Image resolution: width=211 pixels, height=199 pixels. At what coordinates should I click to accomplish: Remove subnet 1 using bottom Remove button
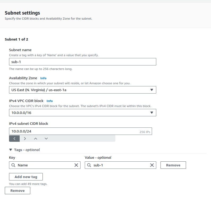18,191
